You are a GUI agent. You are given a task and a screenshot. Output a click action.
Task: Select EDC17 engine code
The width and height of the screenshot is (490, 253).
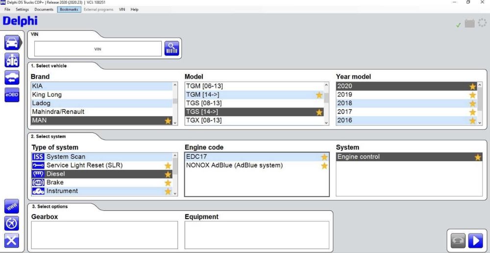[x=257, y=157]
